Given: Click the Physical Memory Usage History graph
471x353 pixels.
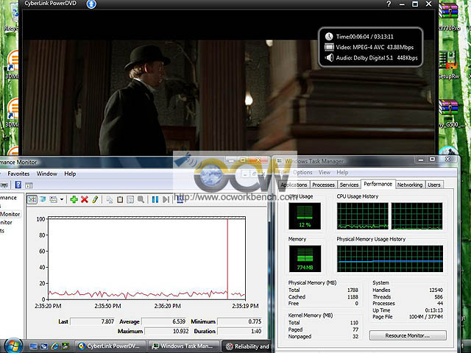Looking at the screenshot, I should pos(390,258).
